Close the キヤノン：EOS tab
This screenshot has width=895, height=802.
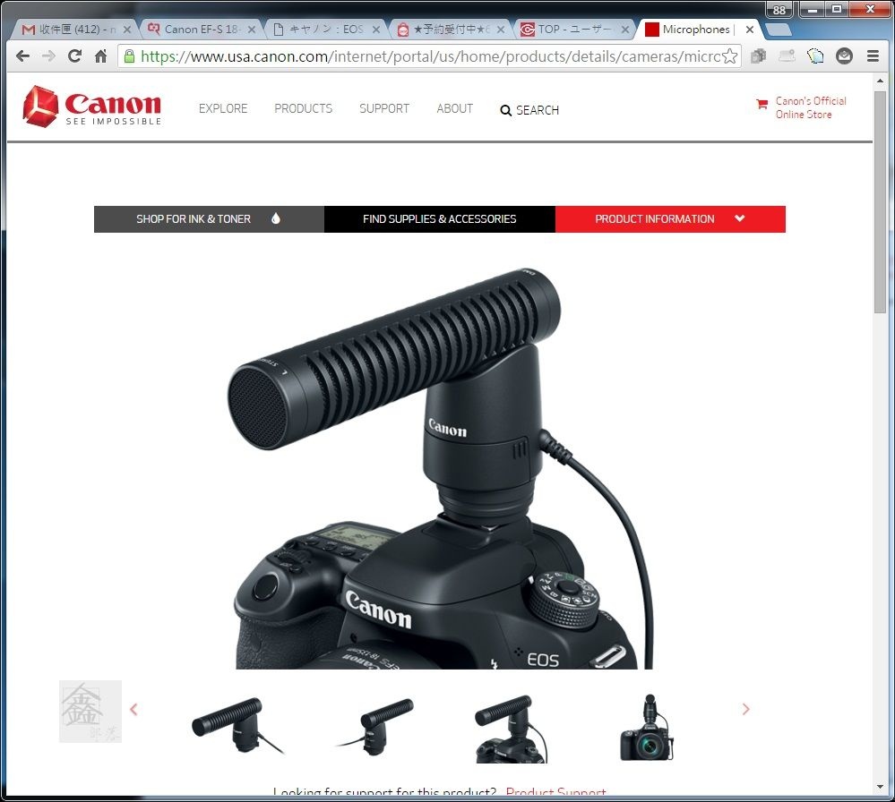[376, 30]
